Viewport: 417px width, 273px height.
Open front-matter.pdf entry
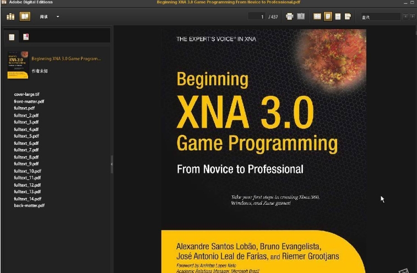29,101
